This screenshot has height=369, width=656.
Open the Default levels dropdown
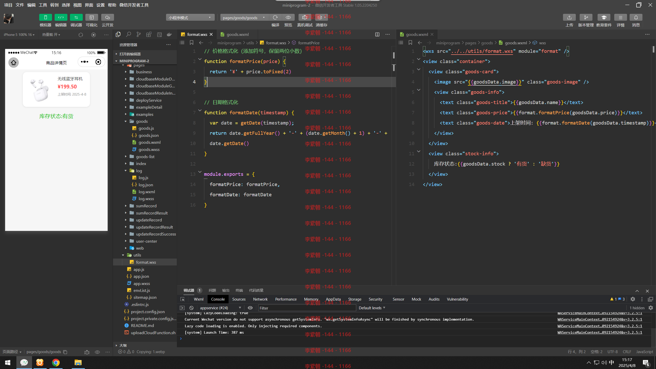(372, 308)
